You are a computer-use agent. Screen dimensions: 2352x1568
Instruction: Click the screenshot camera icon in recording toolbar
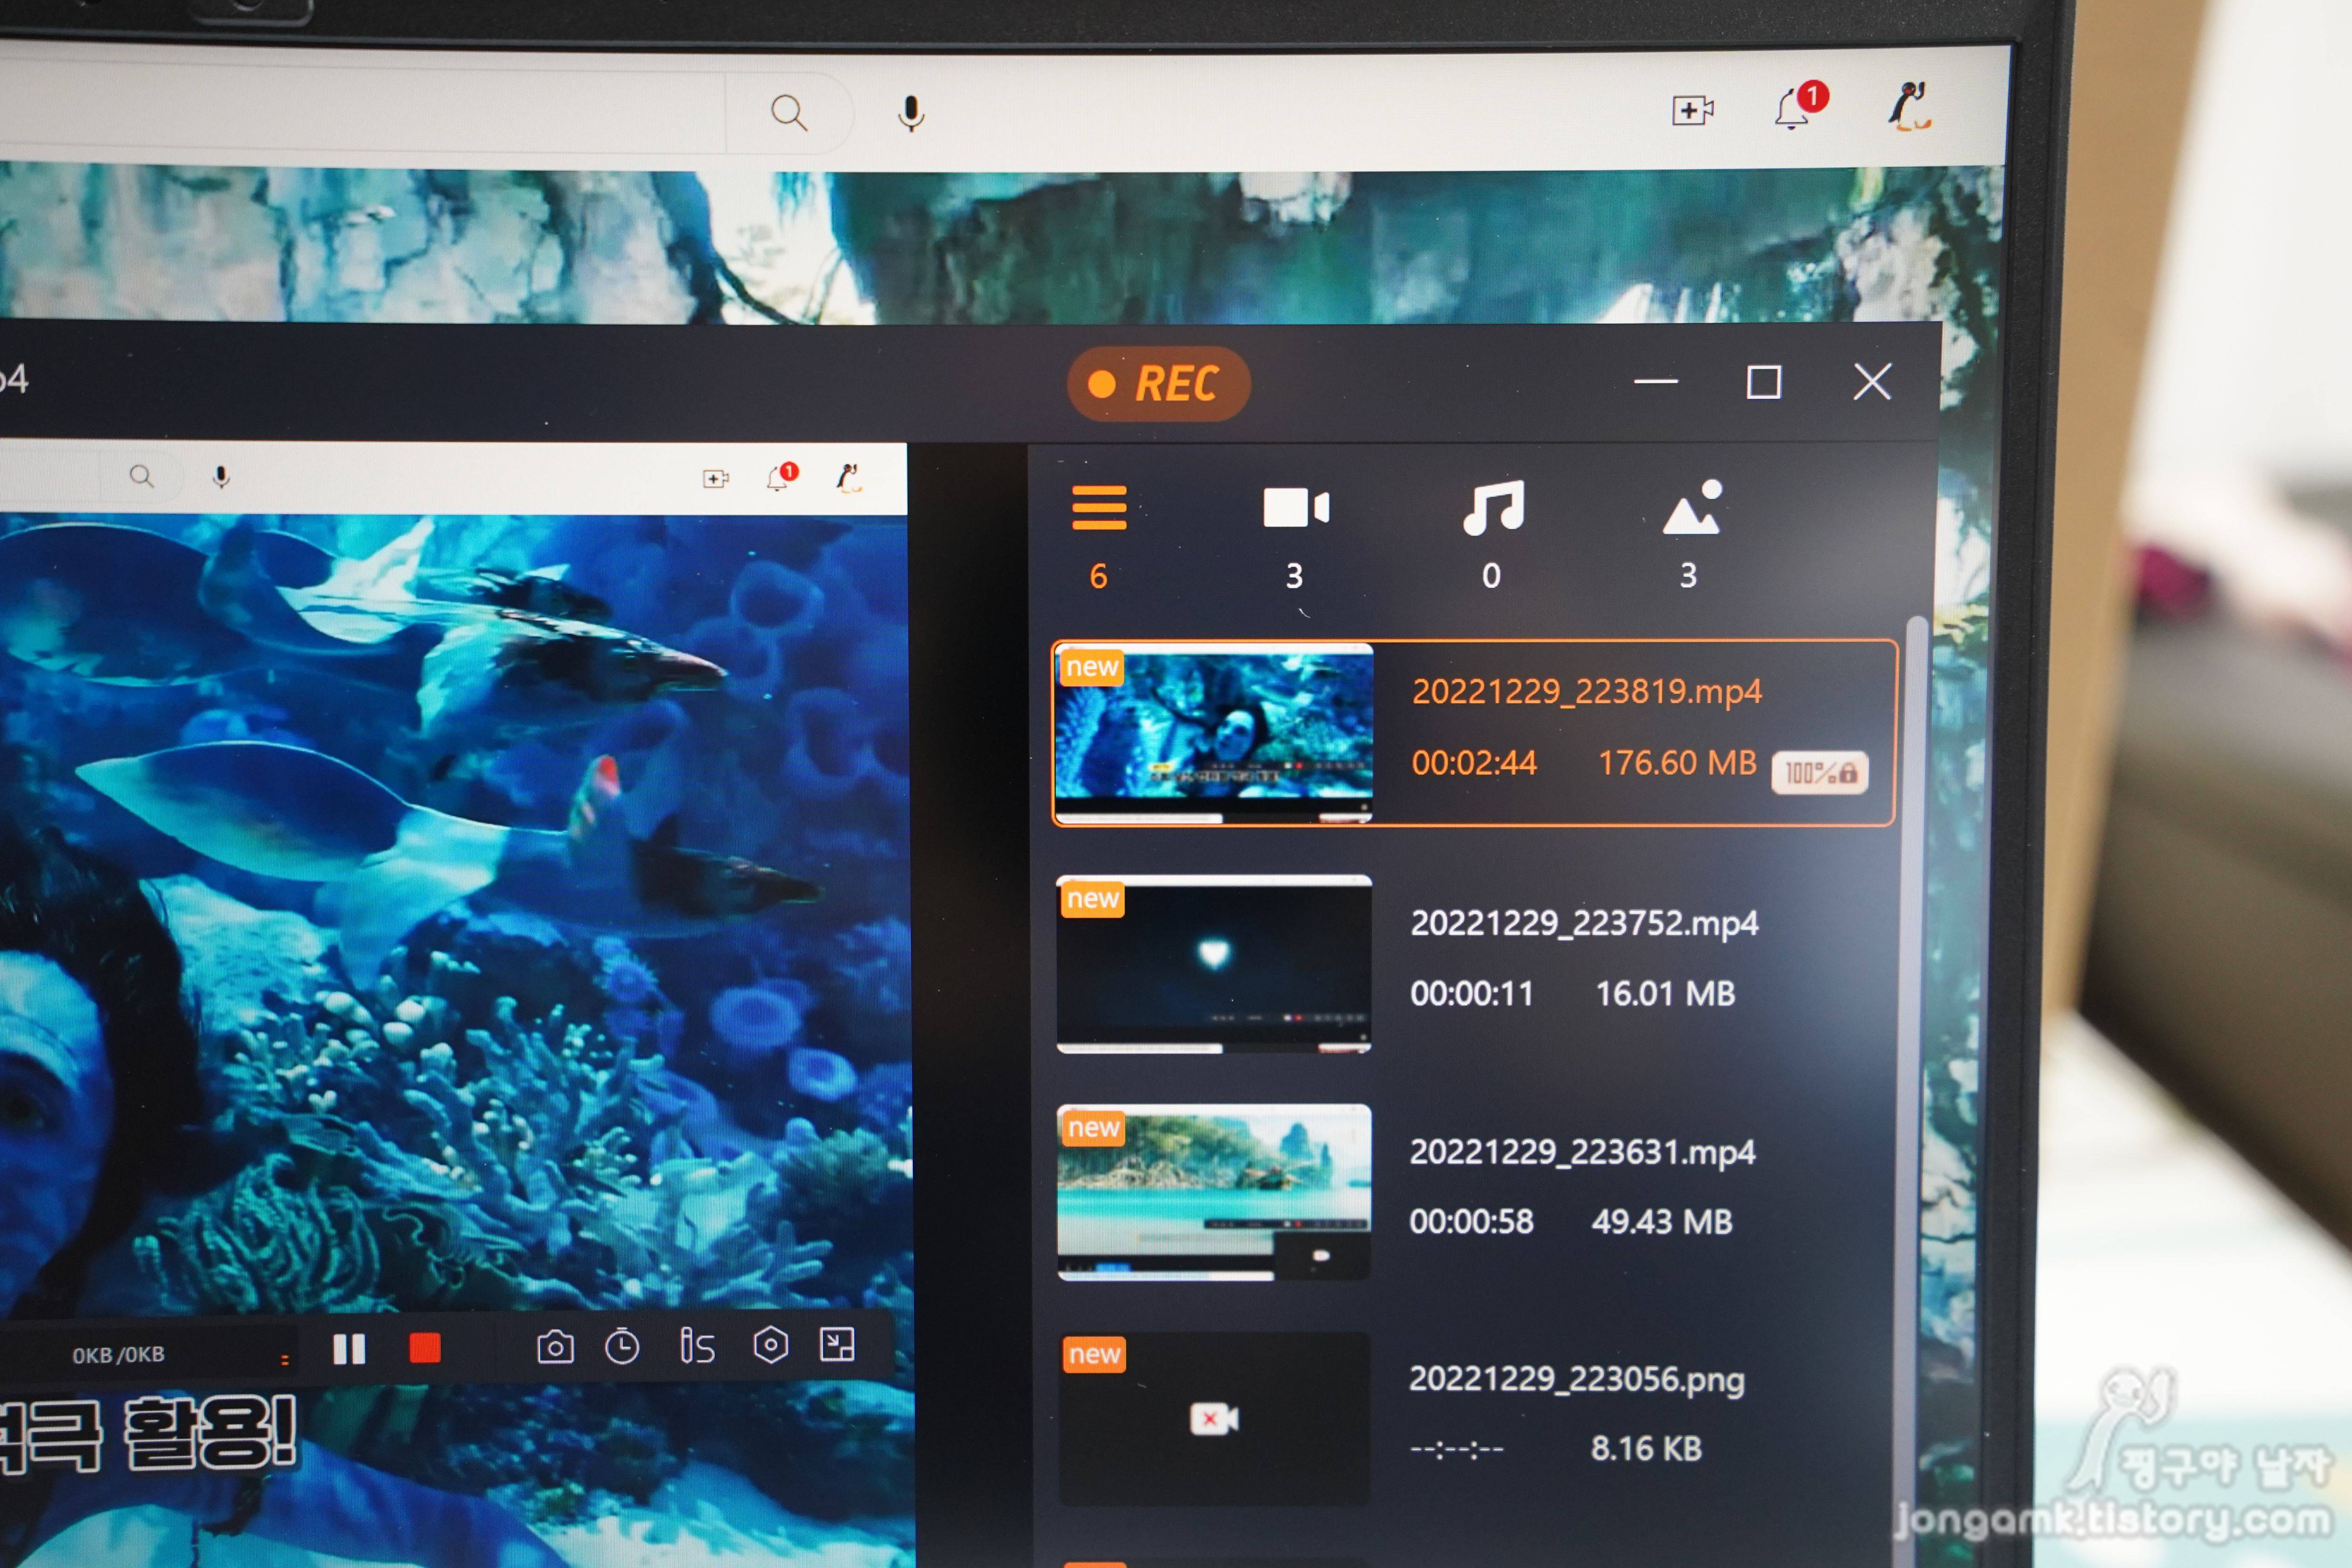tap(555, 1348)
